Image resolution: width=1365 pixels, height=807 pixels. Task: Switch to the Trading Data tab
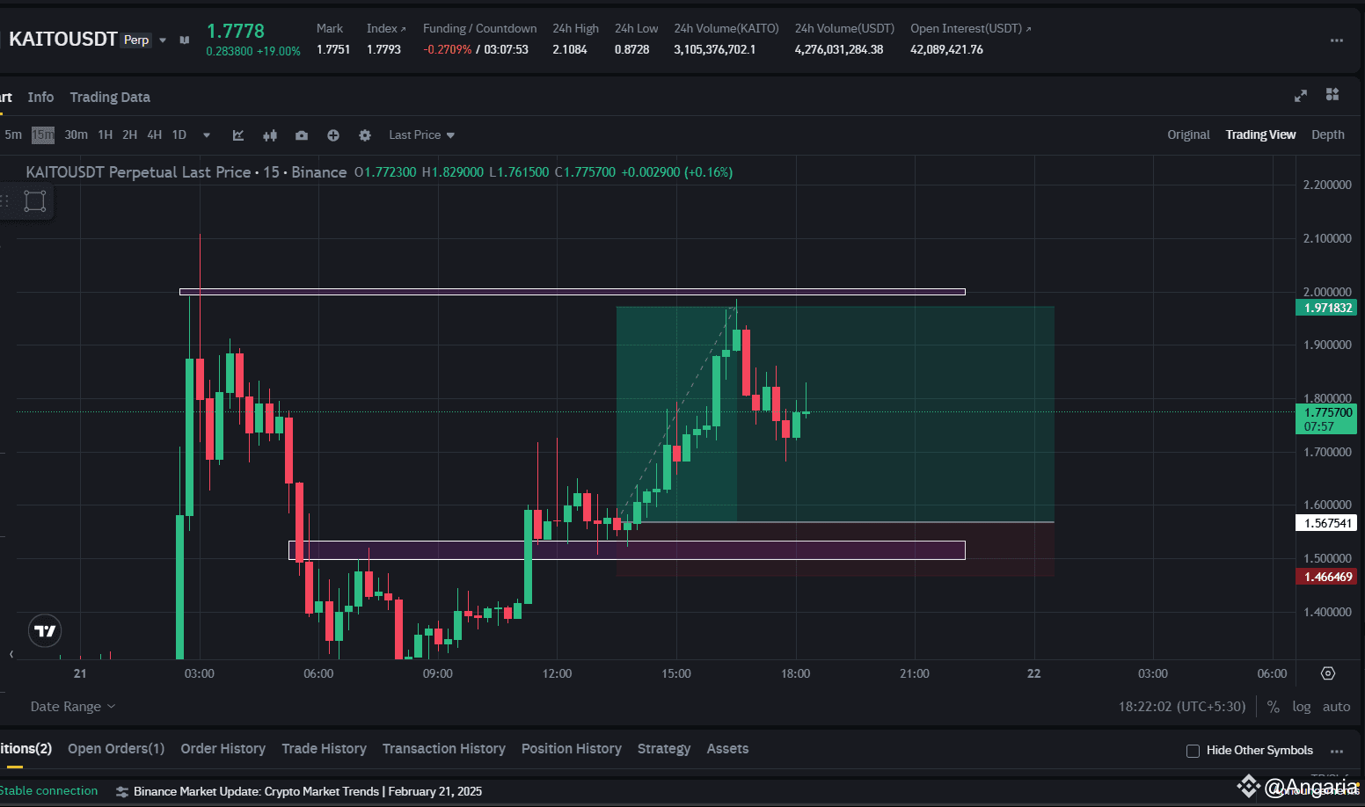coord(109,97)
